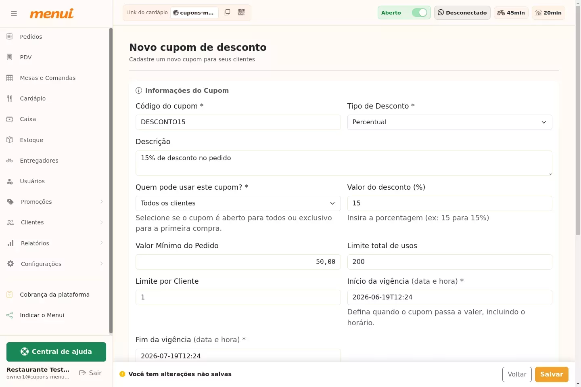
Task: Click the Configurações gear icon
Action: click(10, 264)
